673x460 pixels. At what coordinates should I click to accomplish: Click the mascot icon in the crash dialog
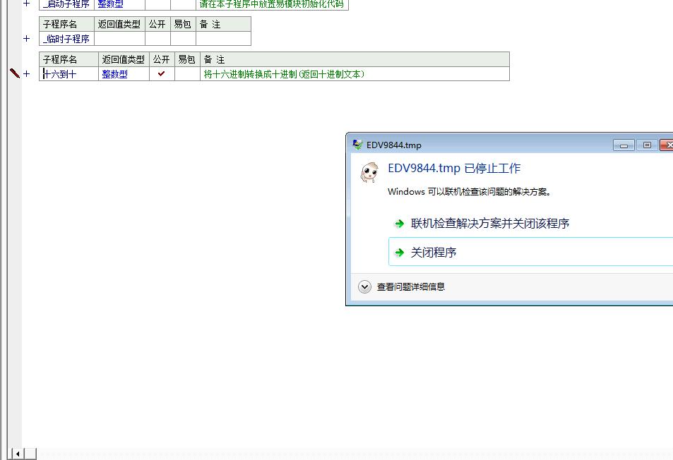tap(369, 172)
